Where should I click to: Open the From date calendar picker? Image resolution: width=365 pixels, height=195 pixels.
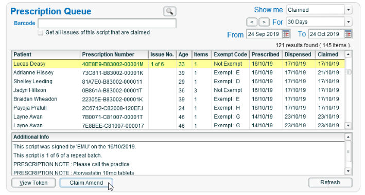tap(286, 34)
